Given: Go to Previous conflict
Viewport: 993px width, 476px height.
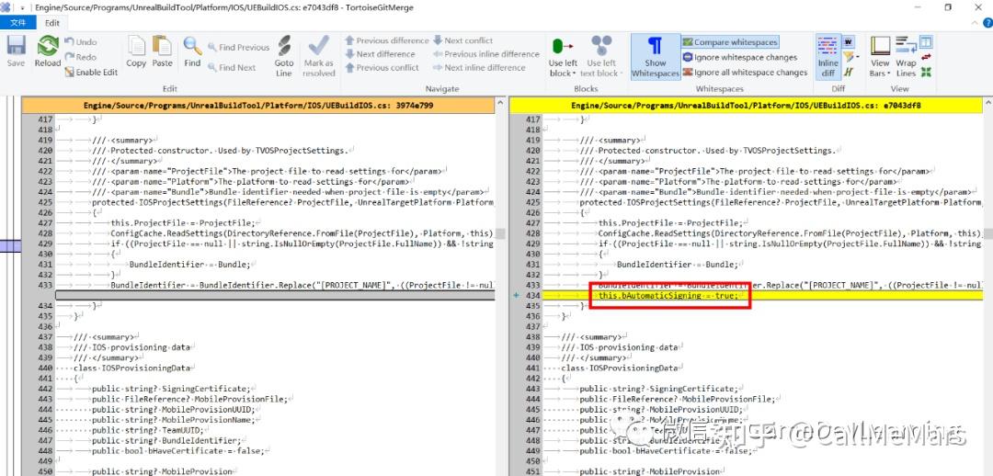Looking at the screenshot, I should click(382, 67).
